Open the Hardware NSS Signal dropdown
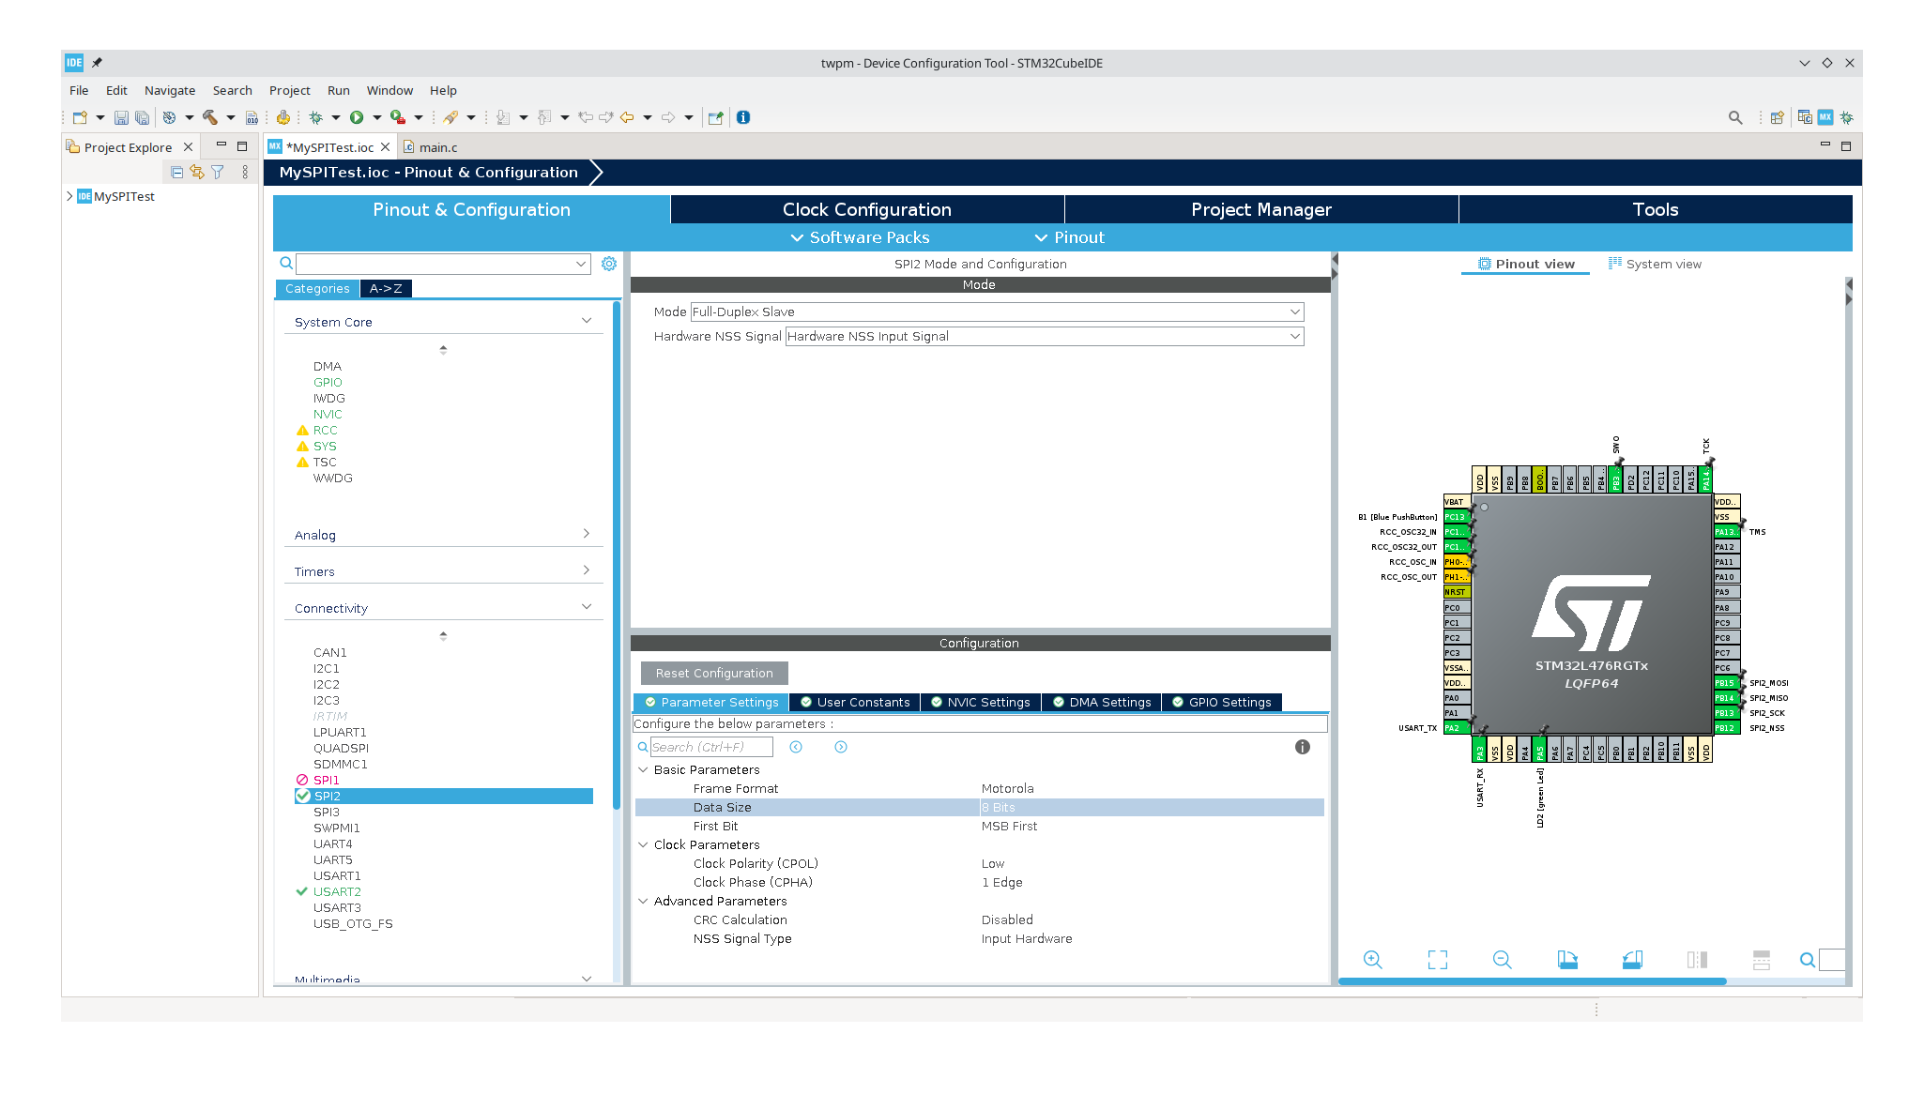 tap(1044, 336)
